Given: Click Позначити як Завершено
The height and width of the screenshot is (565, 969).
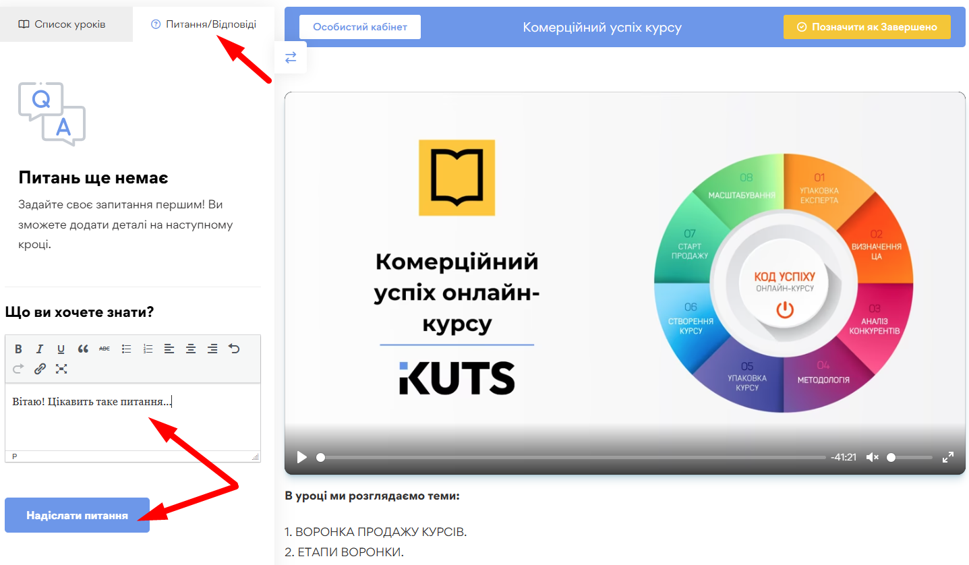Looking at the screenshot, I should [x=867, y=27].
